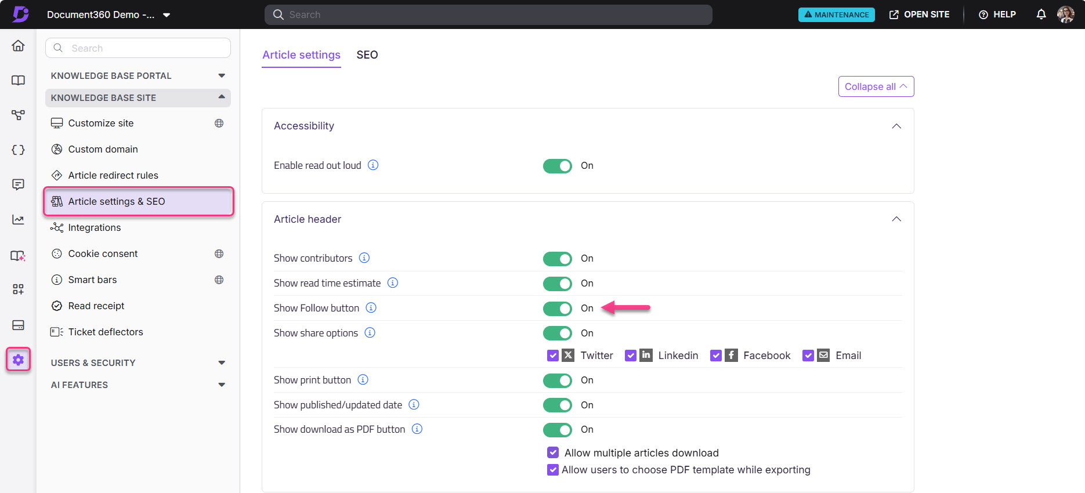Click the top global Search field
The height and width of the screenshot is (493, 1085).
point(489,14)
